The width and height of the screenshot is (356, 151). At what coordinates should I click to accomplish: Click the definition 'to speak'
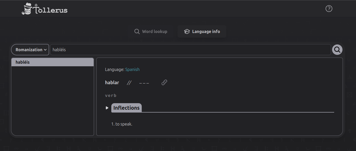coord(122,124)
